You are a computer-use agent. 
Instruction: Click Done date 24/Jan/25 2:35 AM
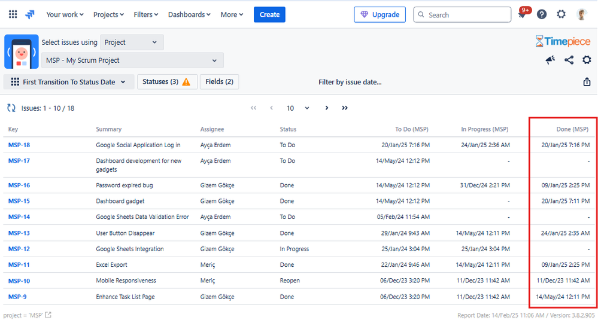coord(565,233)
